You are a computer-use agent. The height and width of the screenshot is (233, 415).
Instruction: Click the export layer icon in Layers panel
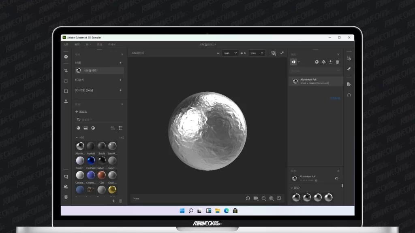pos(330,62)
